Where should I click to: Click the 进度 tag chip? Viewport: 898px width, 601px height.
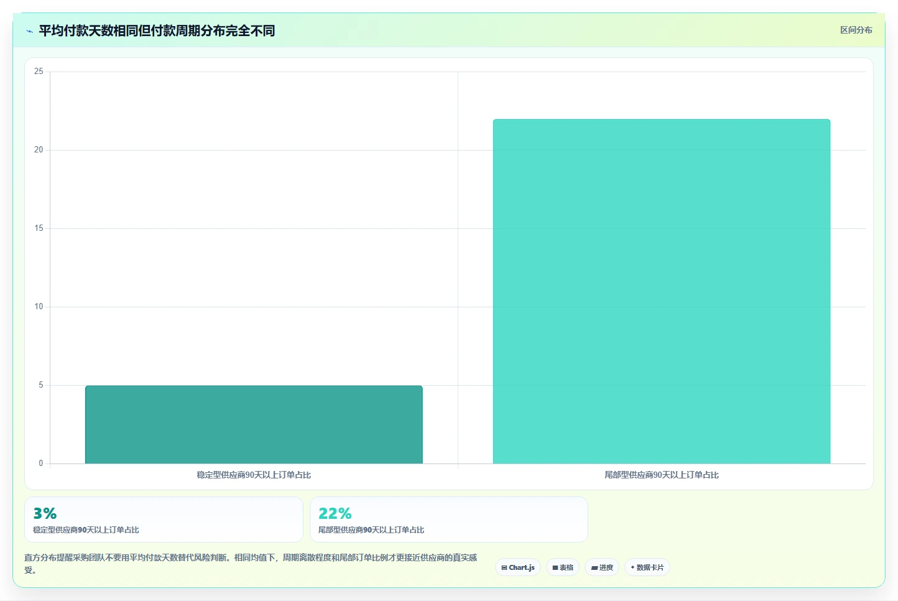[602, 567]
